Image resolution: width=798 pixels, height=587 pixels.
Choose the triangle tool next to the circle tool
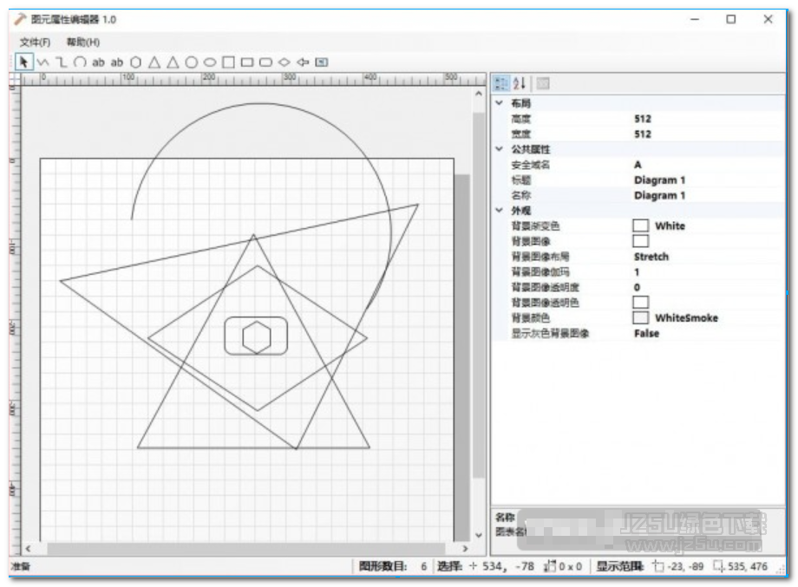coord(173,62)
